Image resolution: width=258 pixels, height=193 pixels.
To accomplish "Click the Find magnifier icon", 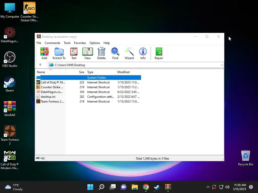I will click(115, 53).
